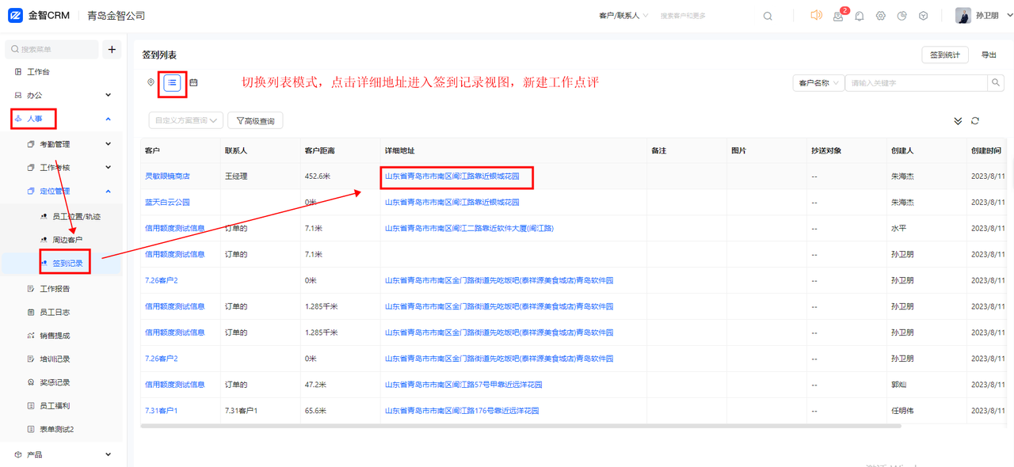
Task: Open customer 灵敏眼镜商店 link
Action: [x=167, y=177]
